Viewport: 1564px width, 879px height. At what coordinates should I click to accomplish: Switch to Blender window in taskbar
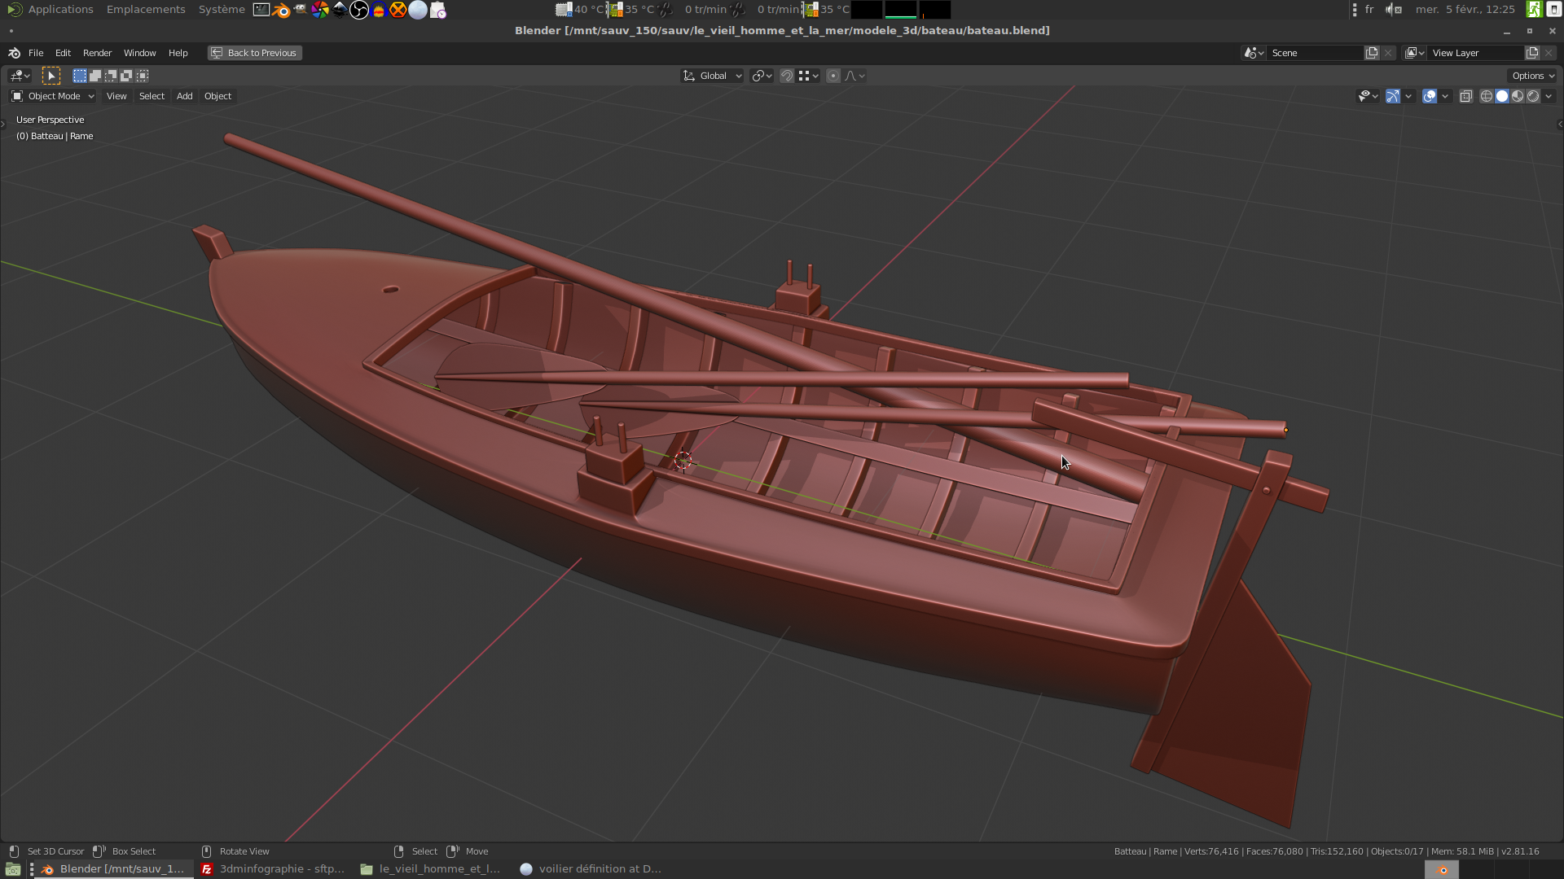point(114,869)
